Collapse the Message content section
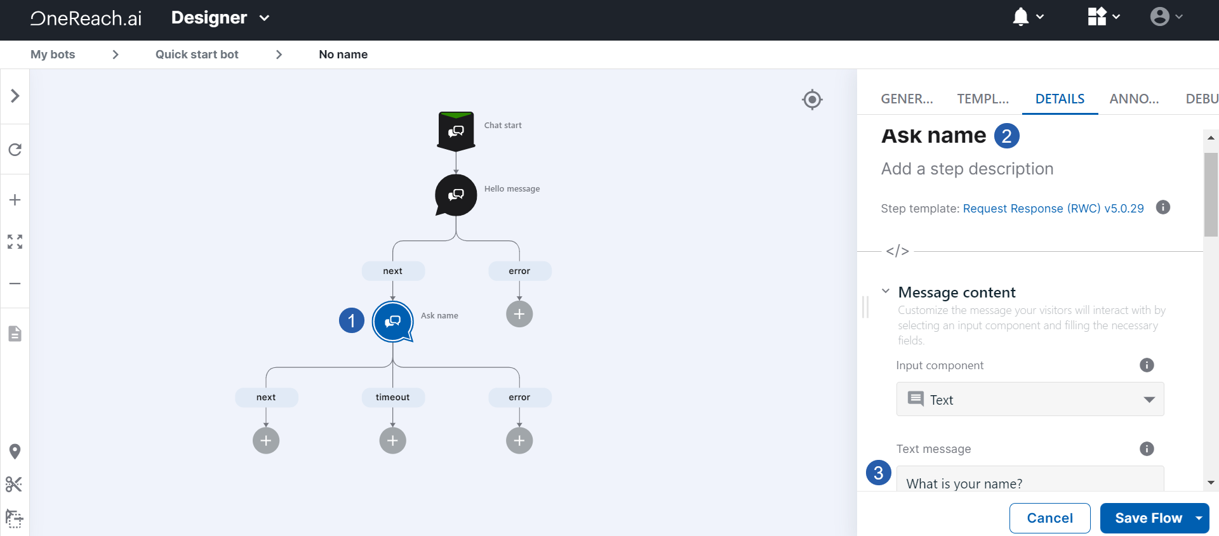Screen dimensions: 1219x536 point(886,291)
